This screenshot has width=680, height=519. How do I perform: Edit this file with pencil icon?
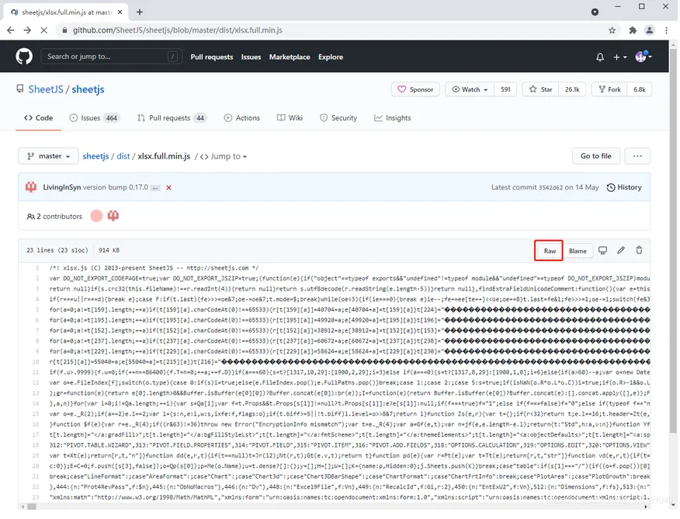621,250
